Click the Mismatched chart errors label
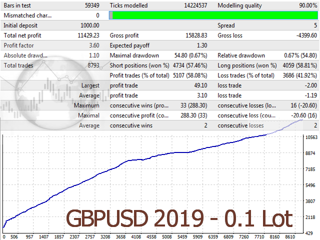This screenshot has height=240, width=320. (27, 15)
